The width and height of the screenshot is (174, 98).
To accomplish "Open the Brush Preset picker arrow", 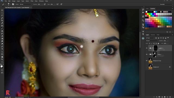I will [10, 4].
